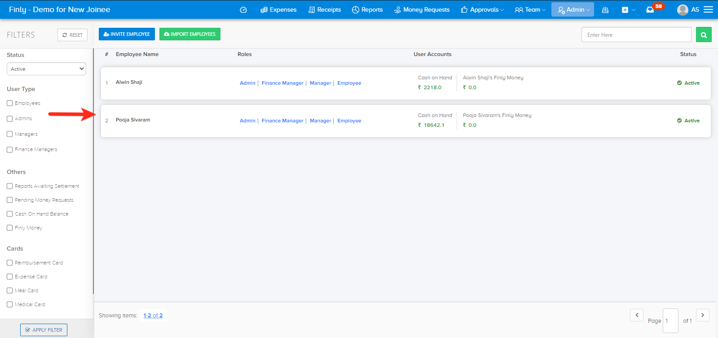Click the Invite Employee button
The height and width of the screenshot is (338, 718).
(127, 34)
